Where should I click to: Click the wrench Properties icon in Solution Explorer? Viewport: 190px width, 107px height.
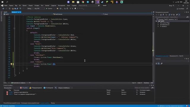point(177,15)
